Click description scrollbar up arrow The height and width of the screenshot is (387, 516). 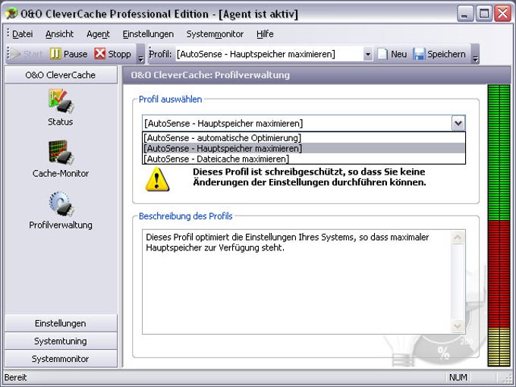[x=458, y=238]
